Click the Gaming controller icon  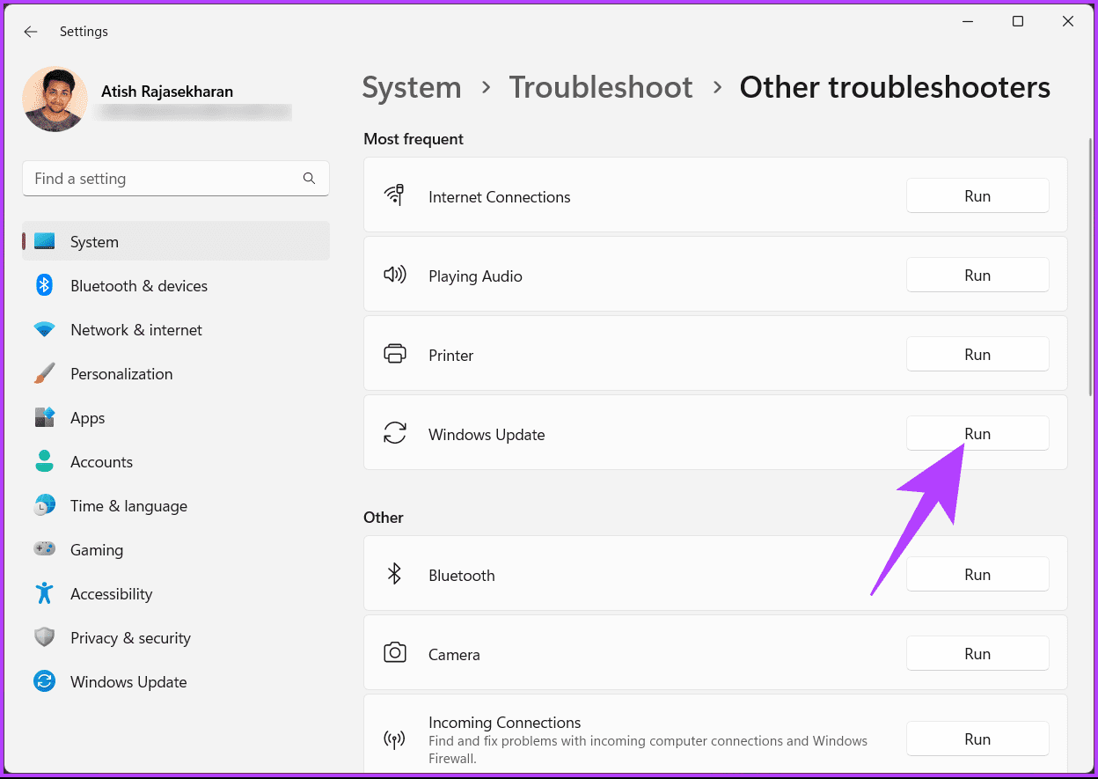coord(44,549)
